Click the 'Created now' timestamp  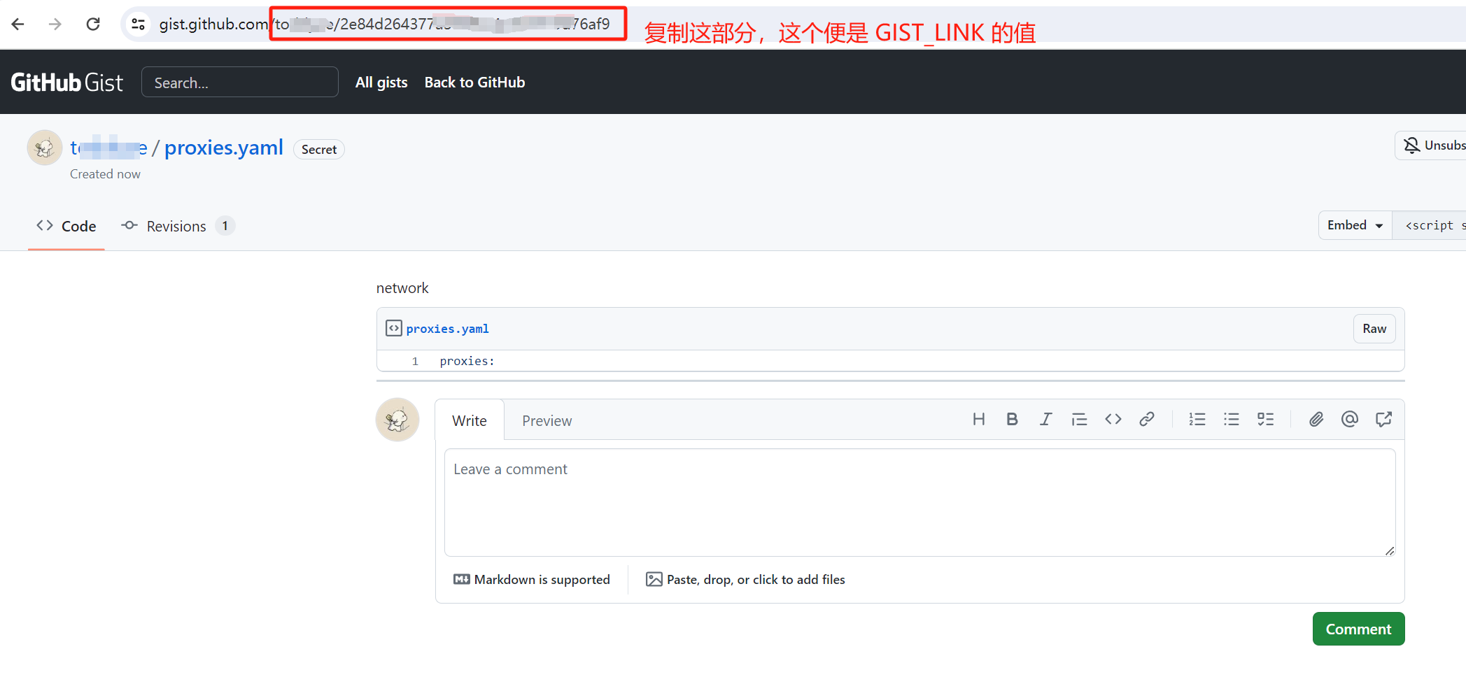(105, 174)
